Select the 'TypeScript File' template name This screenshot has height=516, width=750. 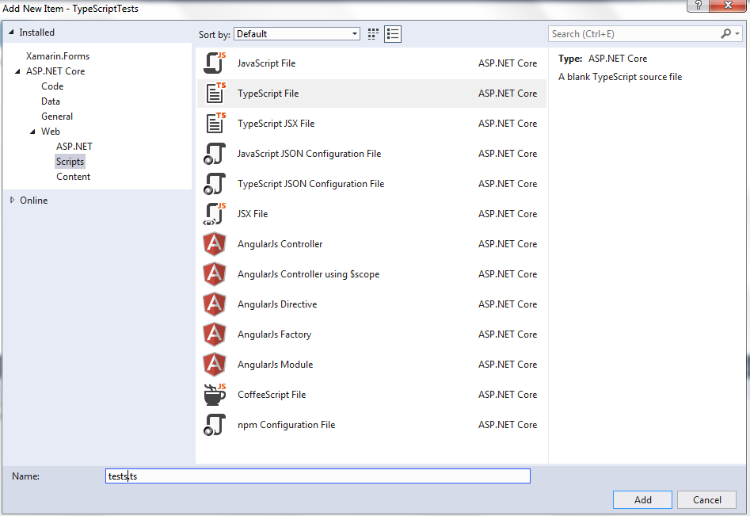click(268, 94)
